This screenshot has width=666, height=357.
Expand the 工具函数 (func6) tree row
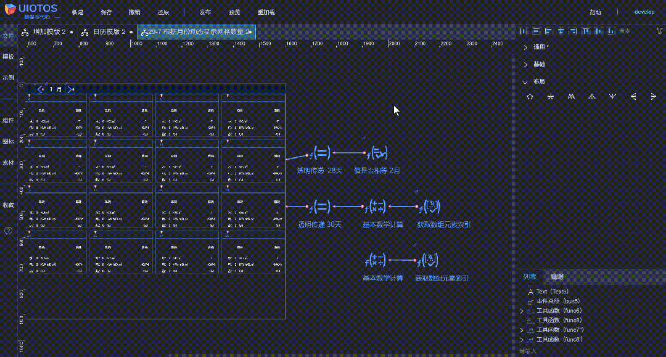point(522,311)
